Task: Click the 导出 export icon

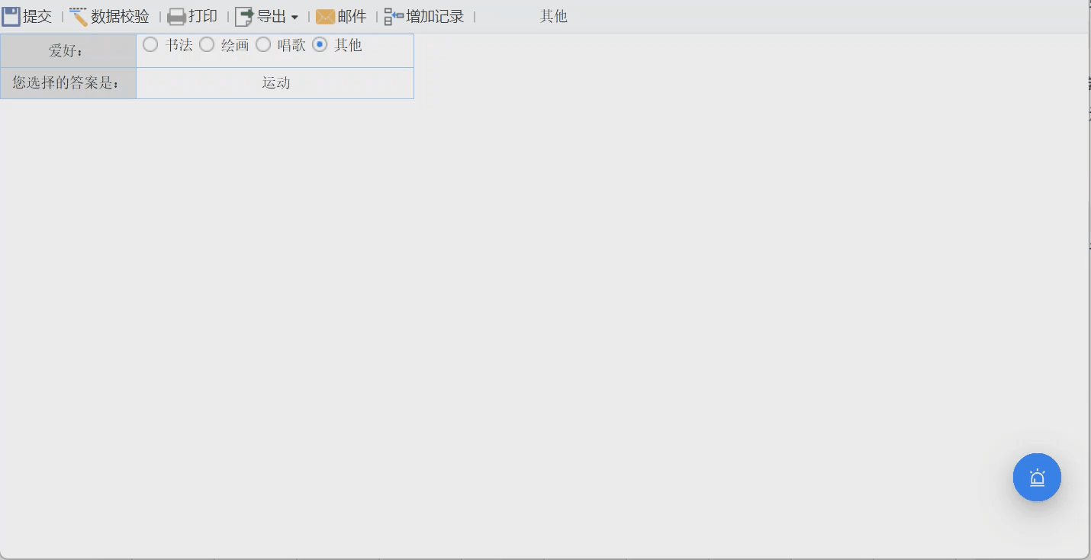Action: tap(244, 15)
